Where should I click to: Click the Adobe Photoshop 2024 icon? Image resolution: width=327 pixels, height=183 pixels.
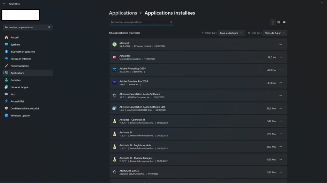(x=115, y=70)
